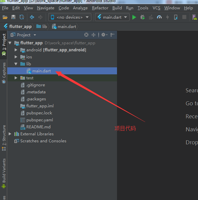Run main.dart with green play button
198x200 pixels.
pyautogui.click(x=134, y=17)
